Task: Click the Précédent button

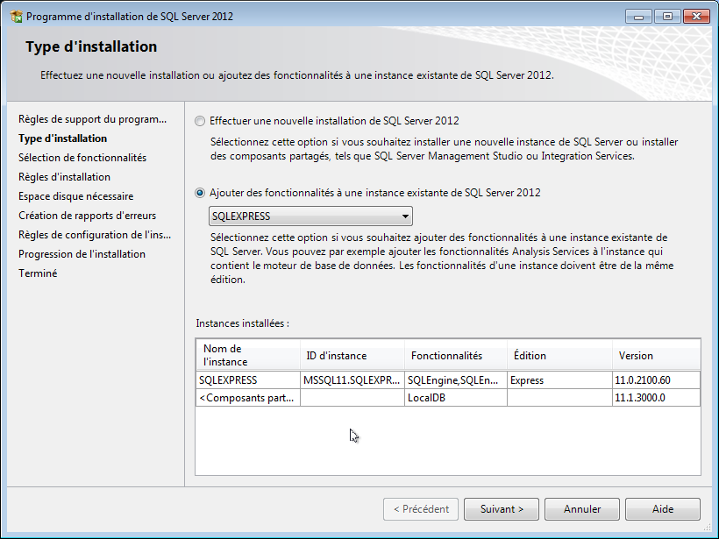Action: point(420,509)
